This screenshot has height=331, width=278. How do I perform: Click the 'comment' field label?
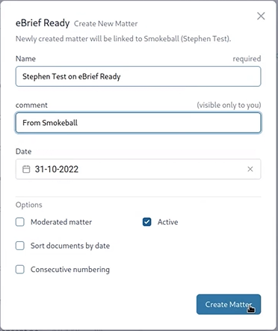click(x=31, y=105)
